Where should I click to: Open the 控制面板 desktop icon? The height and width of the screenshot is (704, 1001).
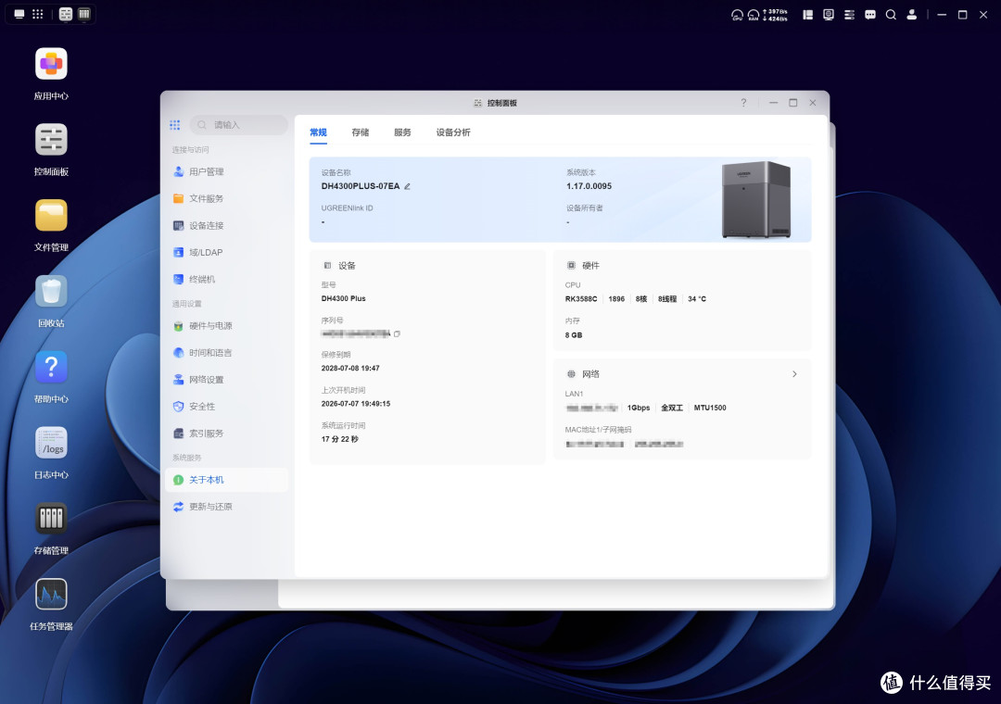(51, 139)
